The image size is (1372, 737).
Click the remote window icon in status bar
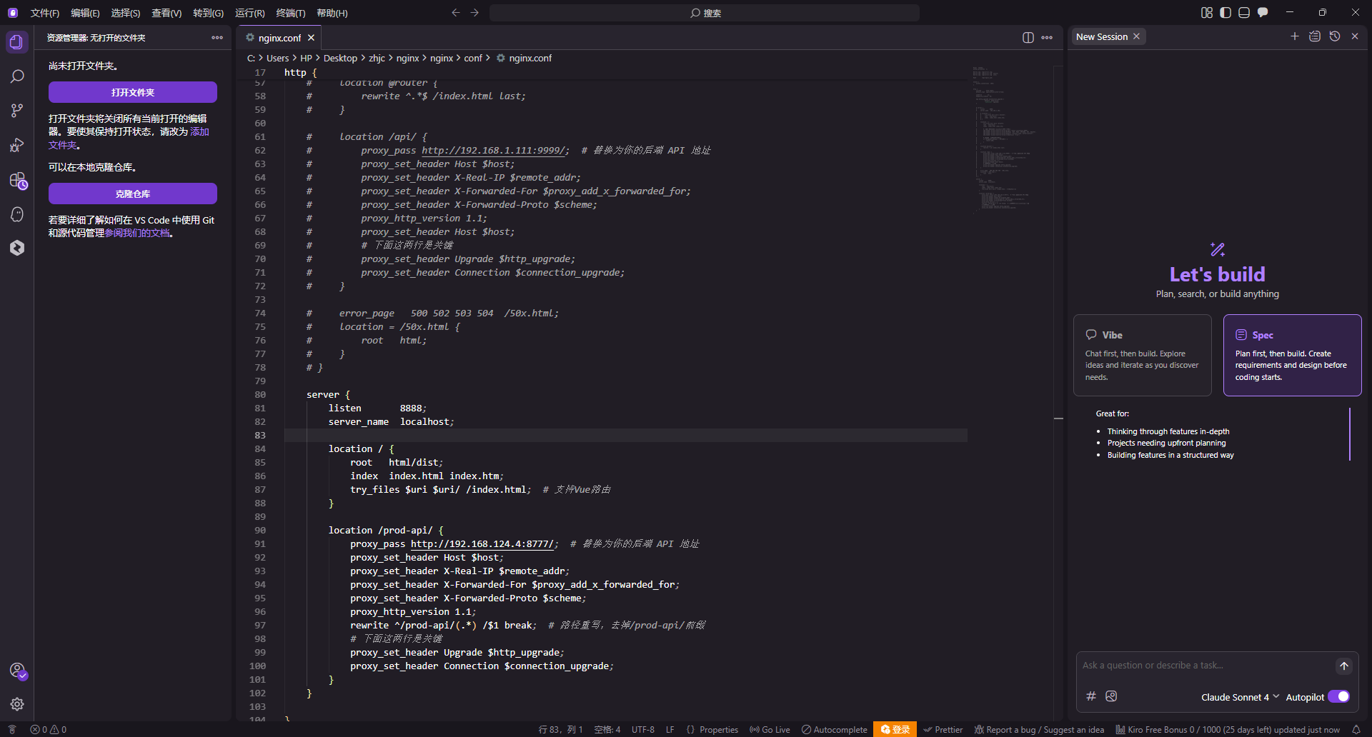click(12, 730)
